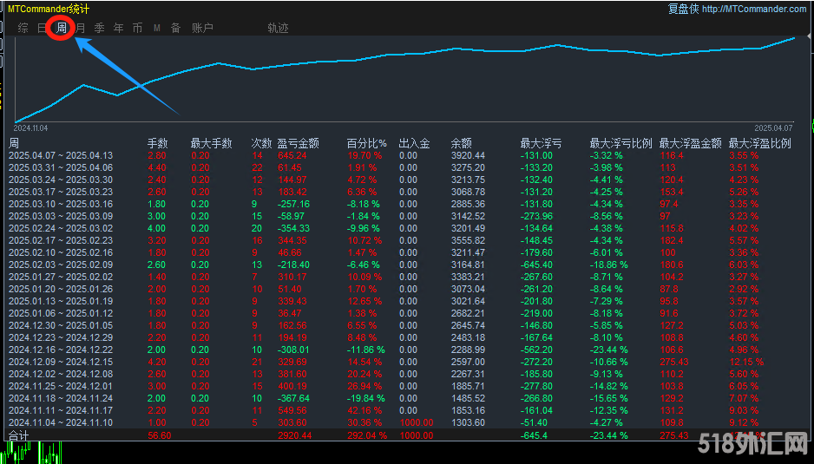Image resolution: width=814 pixels, height=464 pixels.
Task: Open the 轨迹 trajectory tab
Action: 278,28
